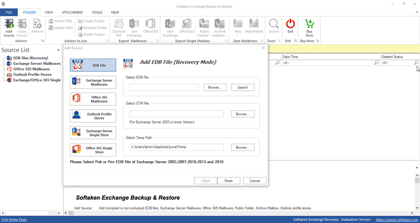The width and height of the screenshot is (420, 223).
Task: Click the preview pane collapse arrow
Action: pyautogui.click(x=417, y=168)
